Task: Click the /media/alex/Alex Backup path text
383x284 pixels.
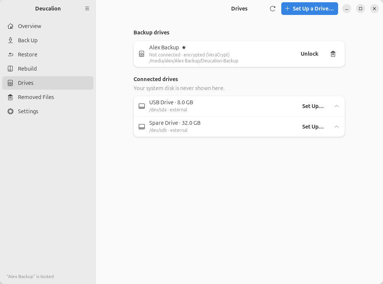Action: point(194,61)
